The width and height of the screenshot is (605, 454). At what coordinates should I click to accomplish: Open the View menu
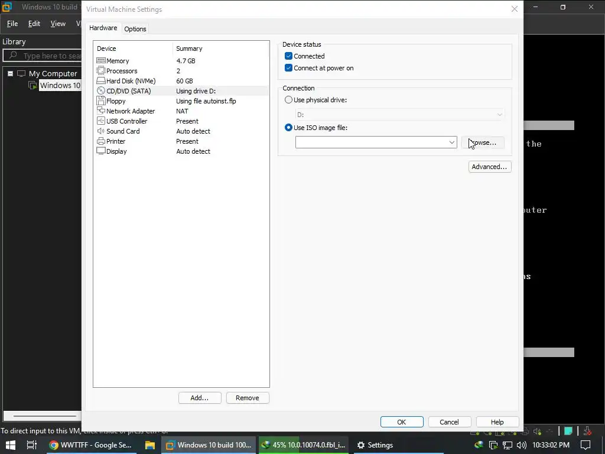coord(58,24)
